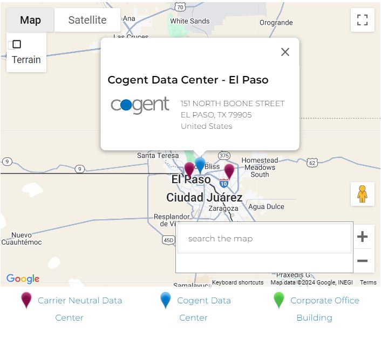Click the Cogent logo in popup
The width and height of the screenshot is (381, 340).
coord(140,105)
